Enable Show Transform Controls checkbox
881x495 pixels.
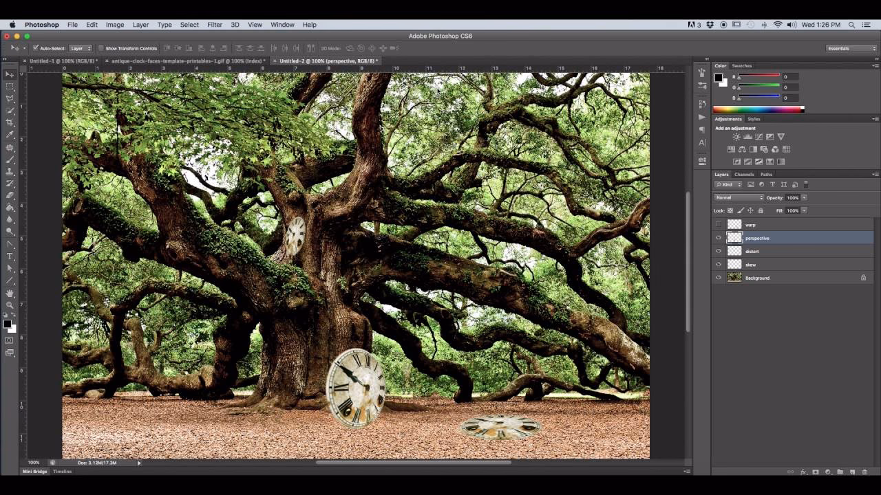(101, 48)
